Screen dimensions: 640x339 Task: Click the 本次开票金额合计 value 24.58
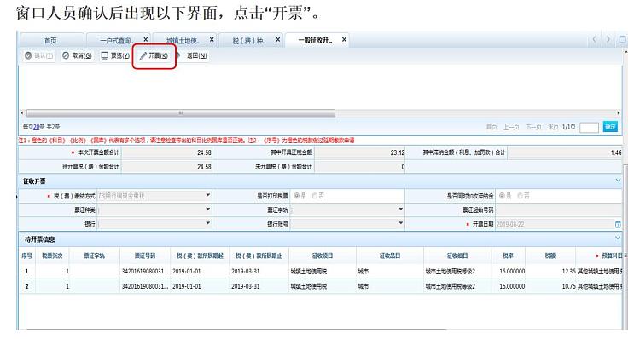pos(204,152)
